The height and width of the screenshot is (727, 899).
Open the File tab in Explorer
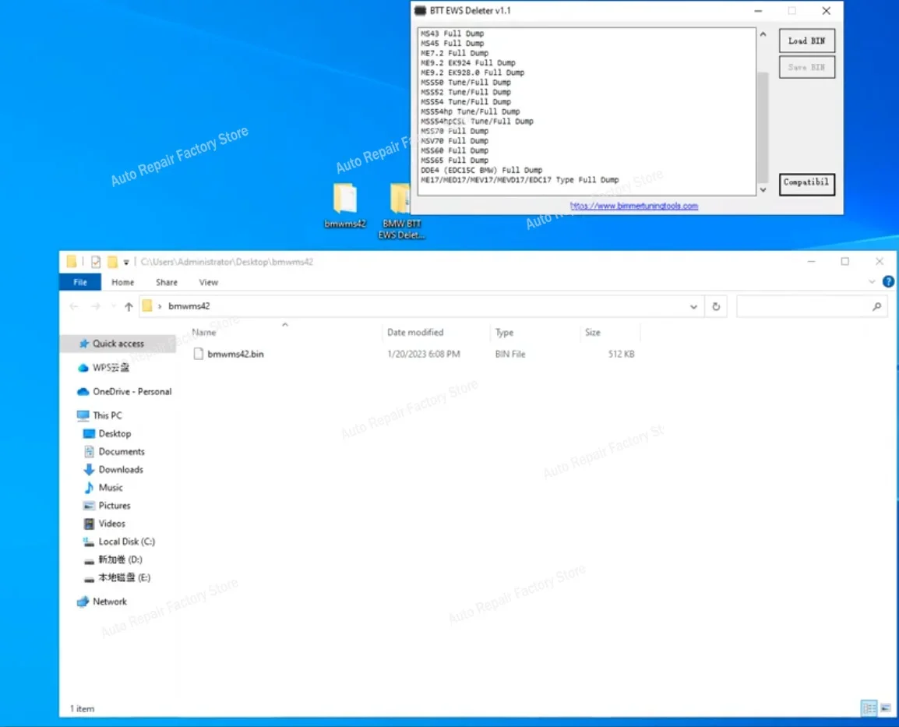tap(80, 282)
